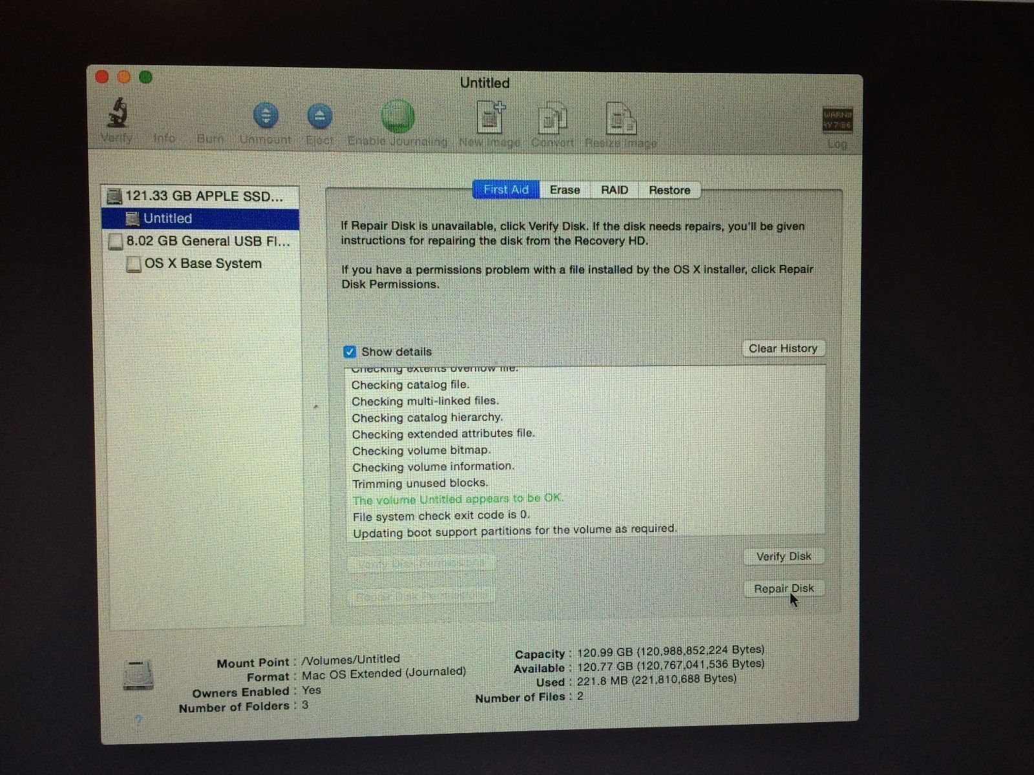The image size is (1034, 775).
Task: Select the Untitled volume in sidebar
Action: (x=200, y=218)
